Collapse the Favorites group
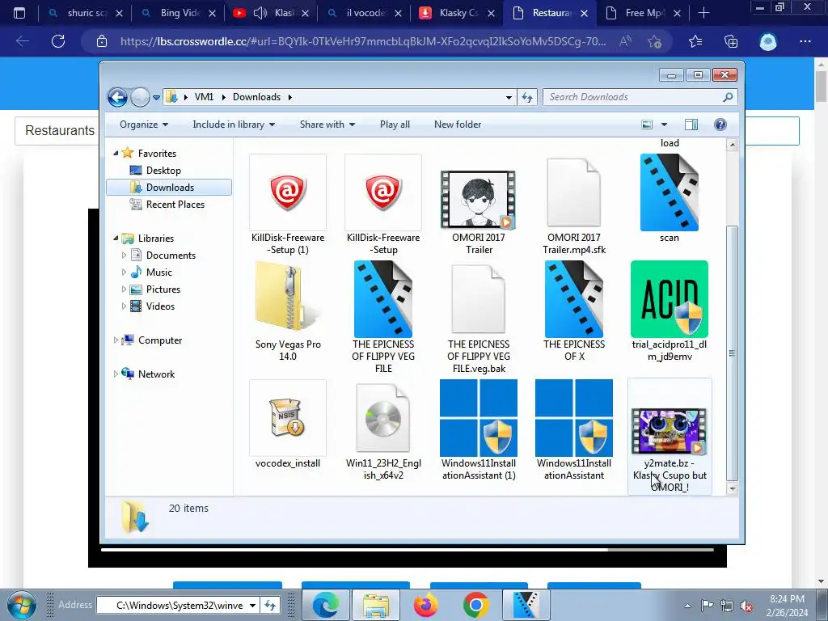The image size is (828, 621). pyautogui.click(x=116, y=153)
